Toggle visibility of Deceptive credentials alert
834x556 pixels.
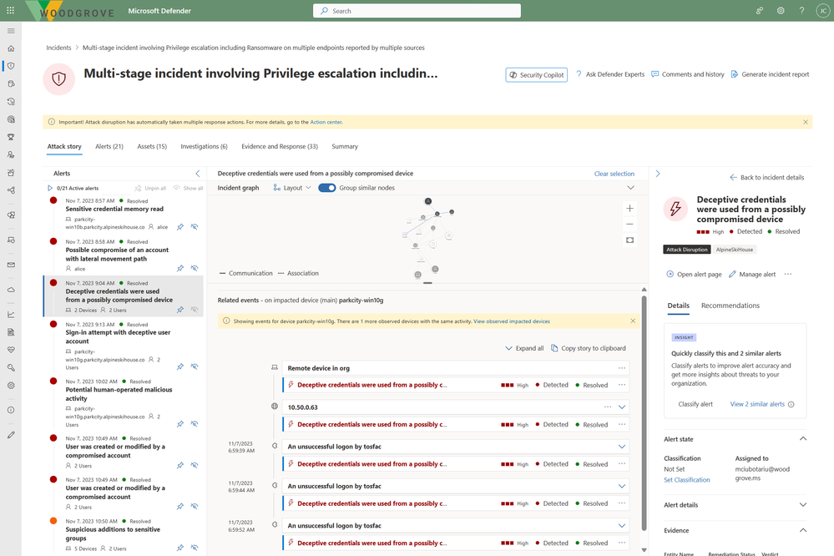pos(195,310)
